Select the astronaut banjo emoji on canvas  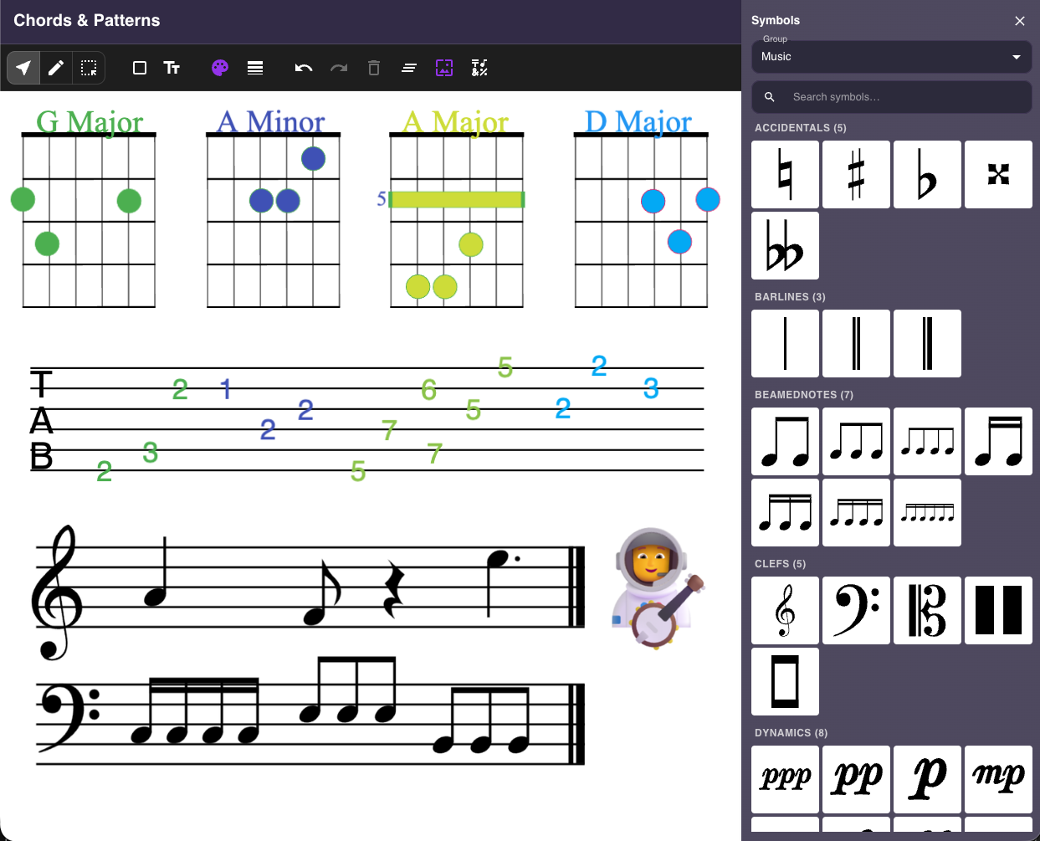click(x=657, y=588)
